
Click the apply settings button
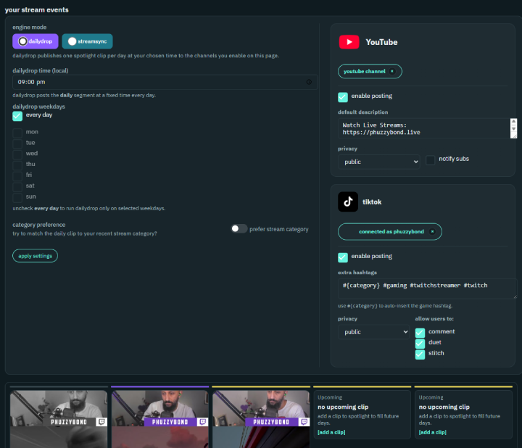pos(36,256)
